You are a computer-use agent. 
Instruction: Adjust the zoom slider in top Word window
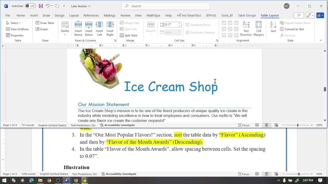click(x=298, y=125)
